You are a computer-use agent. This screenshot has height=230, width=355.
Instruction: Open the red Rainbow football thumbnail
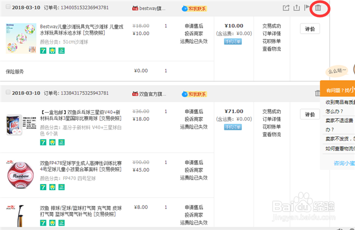point(20,174)
